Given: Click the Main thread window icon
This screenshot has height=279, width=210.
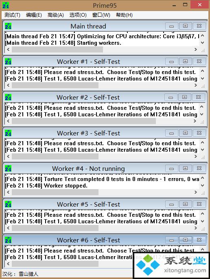Looking at the screenshot, I should (8, 26).
